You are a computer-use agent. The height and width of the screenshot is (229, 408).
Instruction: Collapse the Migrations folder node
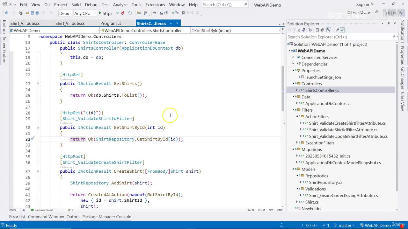(x=294, y=149)
